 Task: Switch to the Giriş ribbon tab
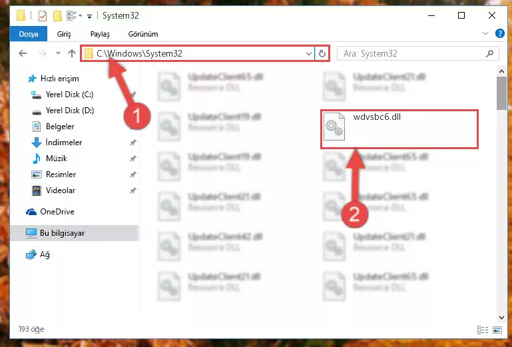(x=64, y=34)
